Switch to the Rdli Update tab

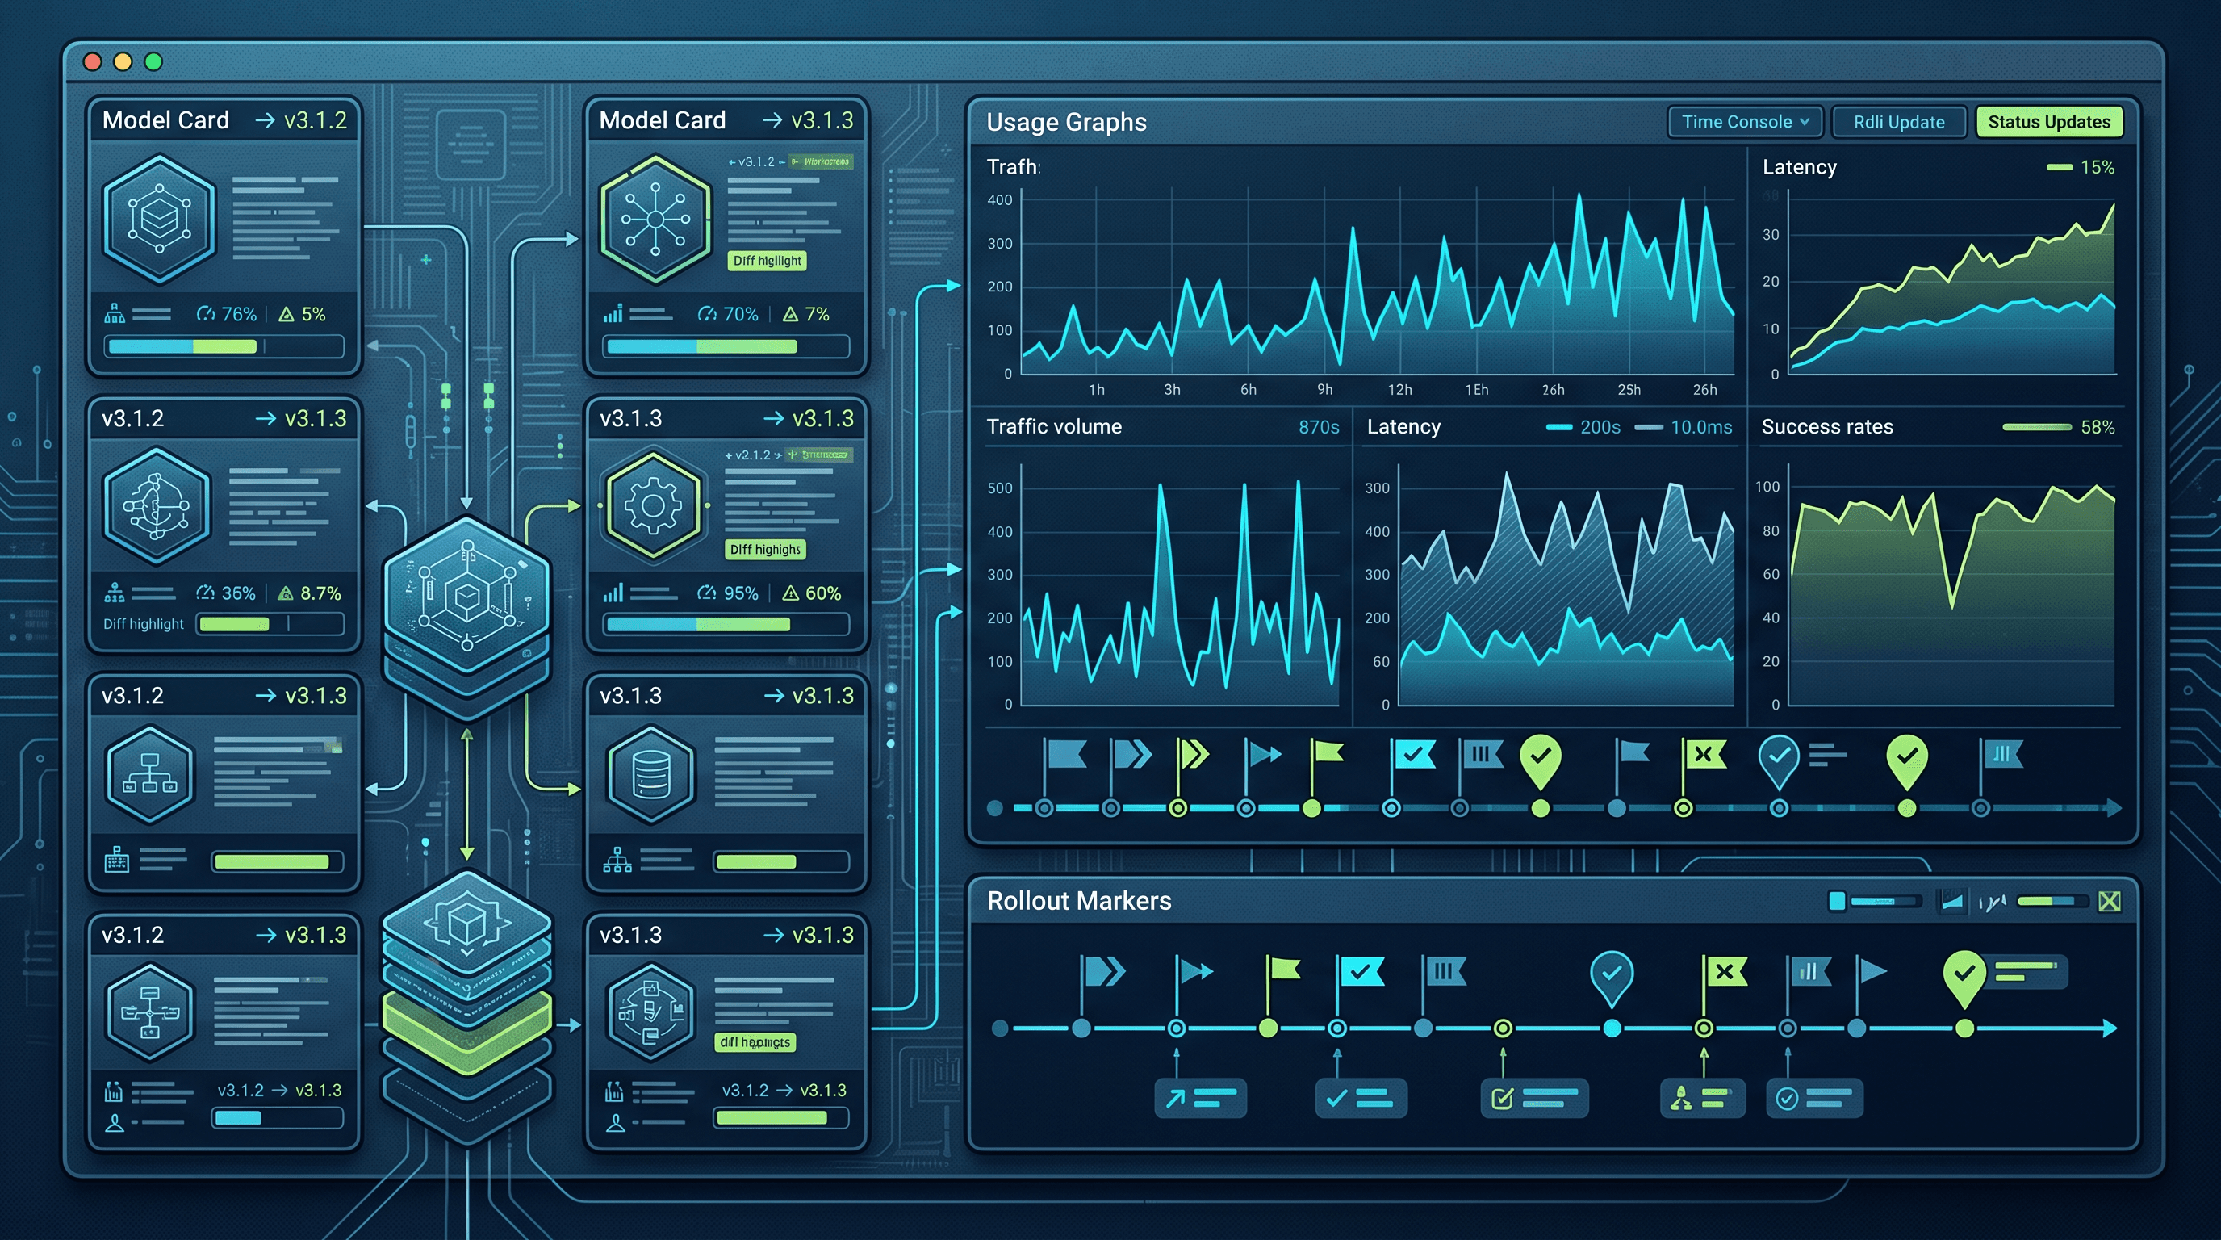coord(1898,122)
